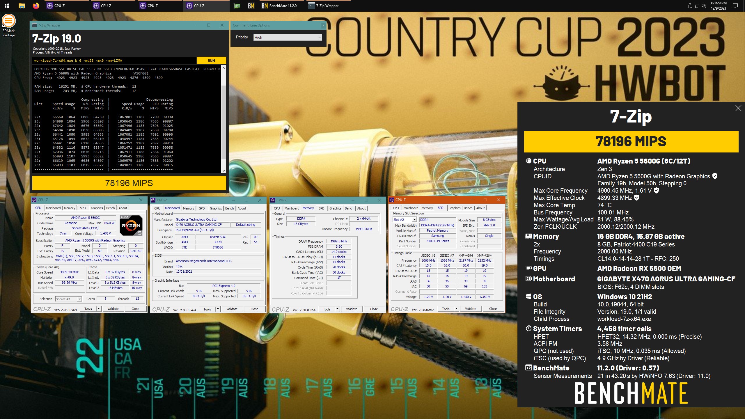The image size is (745, 419).
Task: Click the 7-Zip output vertical scrollbar
Action: 223,122
